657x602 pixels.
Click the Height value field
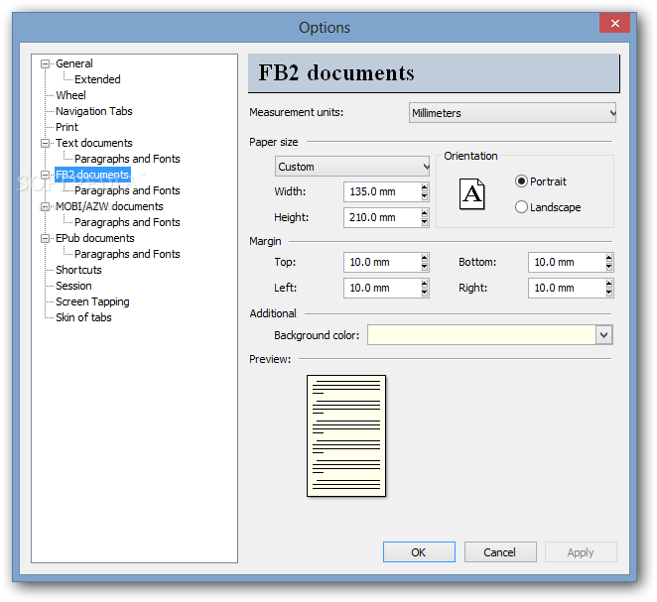382,217
